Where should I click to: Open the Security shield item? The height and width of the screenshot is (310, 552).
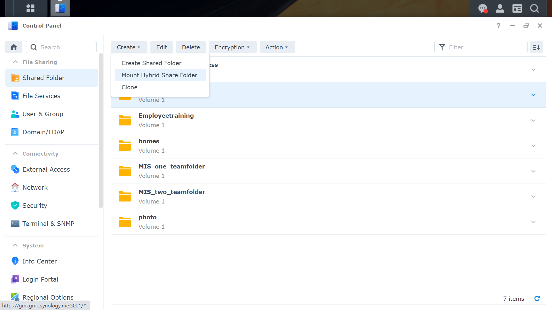coord(34,206)
